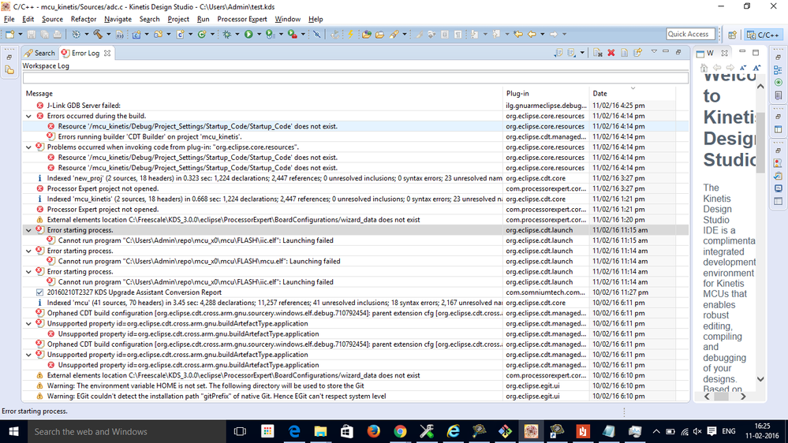Switch to the Search tab

click(39, 53)
